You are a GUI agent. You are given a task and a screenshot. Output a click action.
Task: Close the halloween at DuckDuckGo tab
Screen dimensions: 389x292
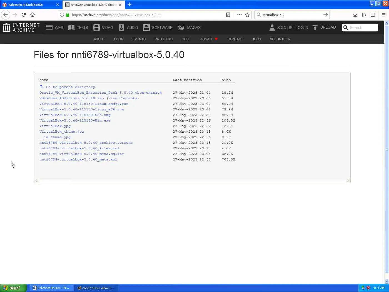click(x=58, y=5)
